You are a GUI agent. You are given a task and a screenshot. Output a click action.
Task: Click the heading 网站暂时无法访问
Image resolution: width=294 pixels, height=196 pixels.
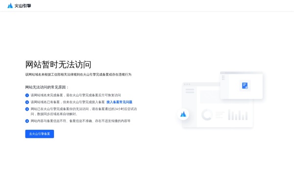[58, 65]
